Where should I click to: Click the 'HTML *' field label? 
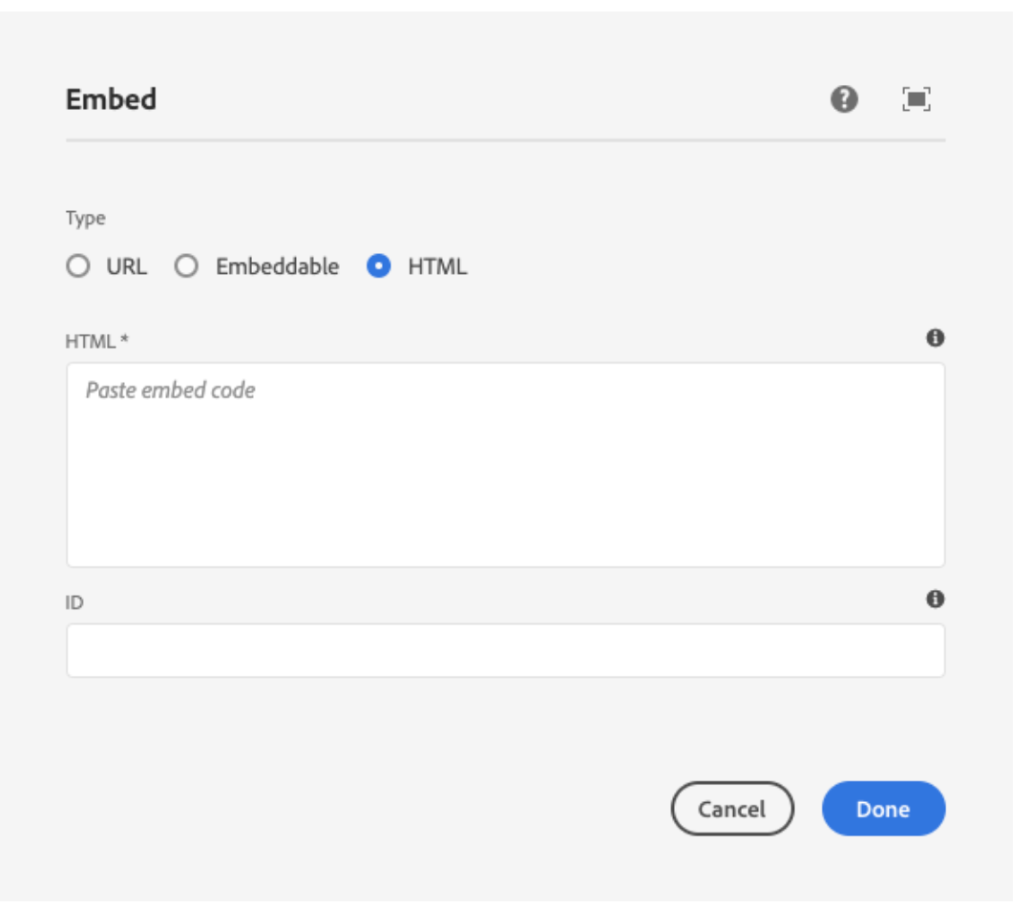pos(90,340)
